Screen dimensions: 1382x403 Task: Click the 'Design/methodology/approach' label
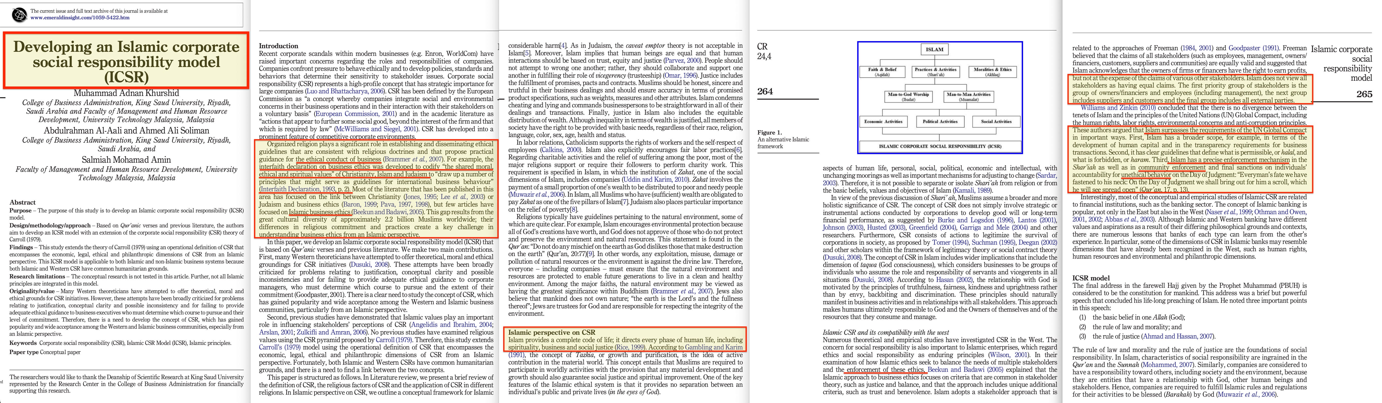point(50,226)
